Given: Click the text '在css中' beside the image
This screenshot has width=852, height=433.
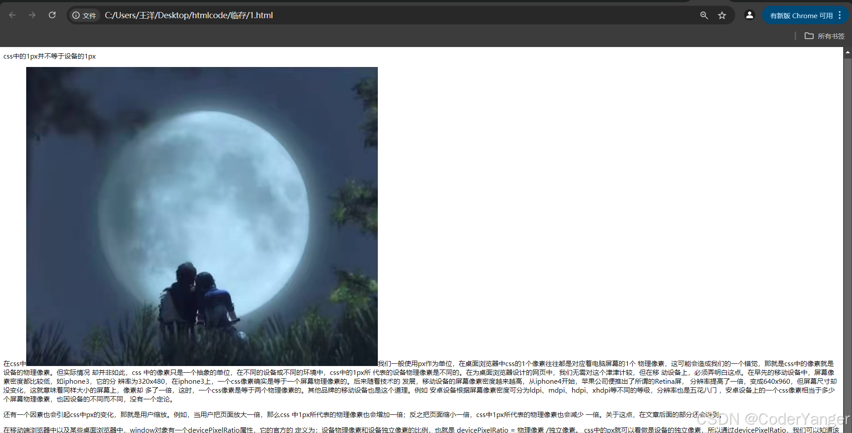Looking at the screenshot, I should coord(15,364).
